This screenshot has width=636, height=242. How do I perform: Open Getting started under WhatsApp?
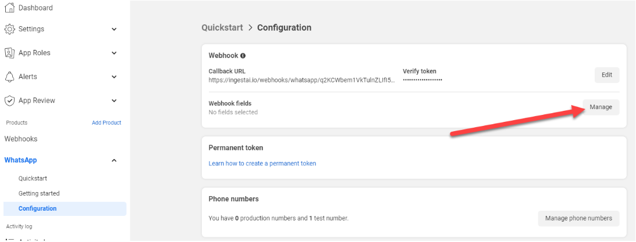39,193
